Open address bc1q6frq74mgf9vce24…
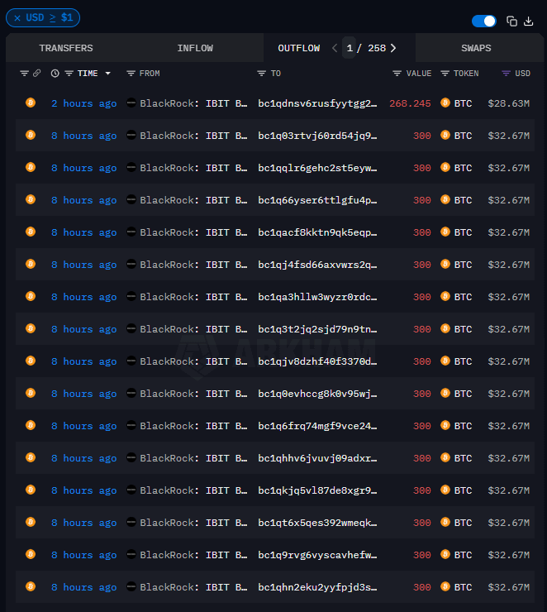Viewport: 547px width, 612px height. (x=317, y=426)
